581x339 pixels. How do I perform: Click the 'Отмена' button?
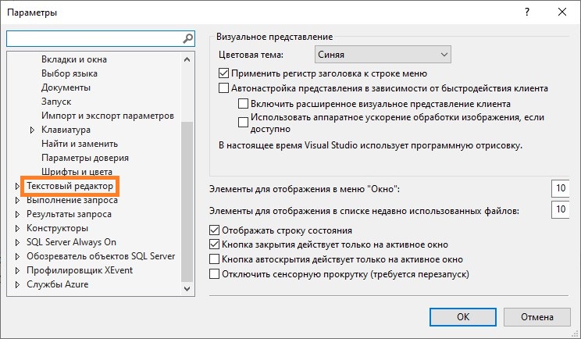click(536, 316)
